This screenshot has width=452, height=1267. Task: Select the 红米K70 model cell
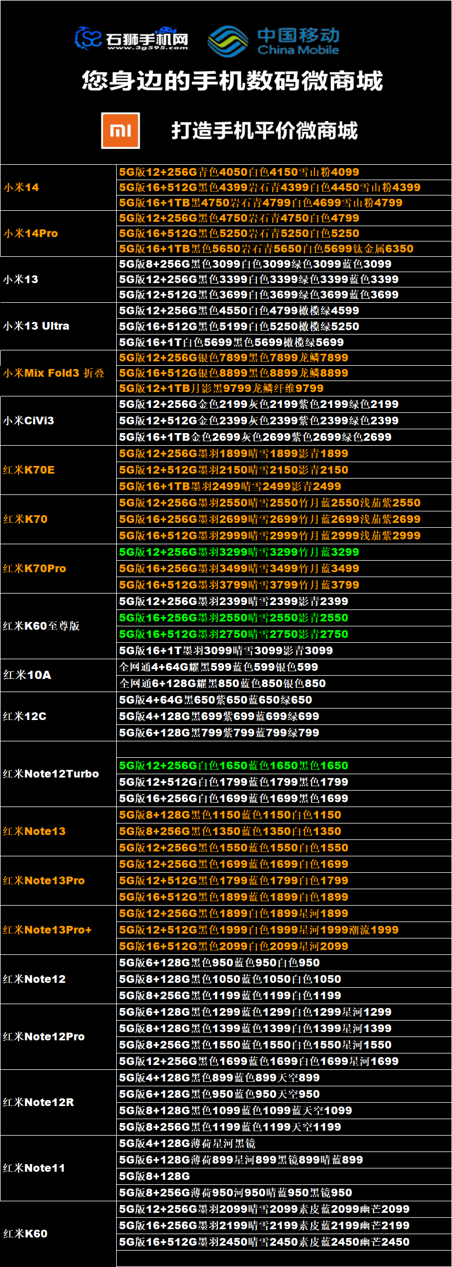click(x=58, y=519)
